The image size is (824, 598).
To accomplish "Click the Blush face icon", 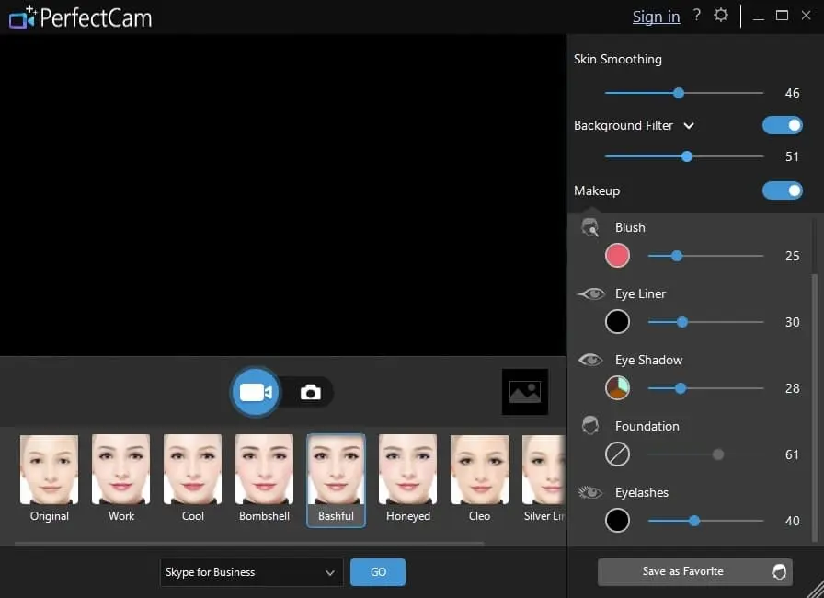I will pos(590,227).
